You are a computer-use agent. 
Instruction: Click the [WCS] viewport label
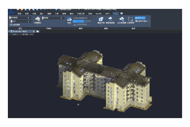tap(32, 34)
